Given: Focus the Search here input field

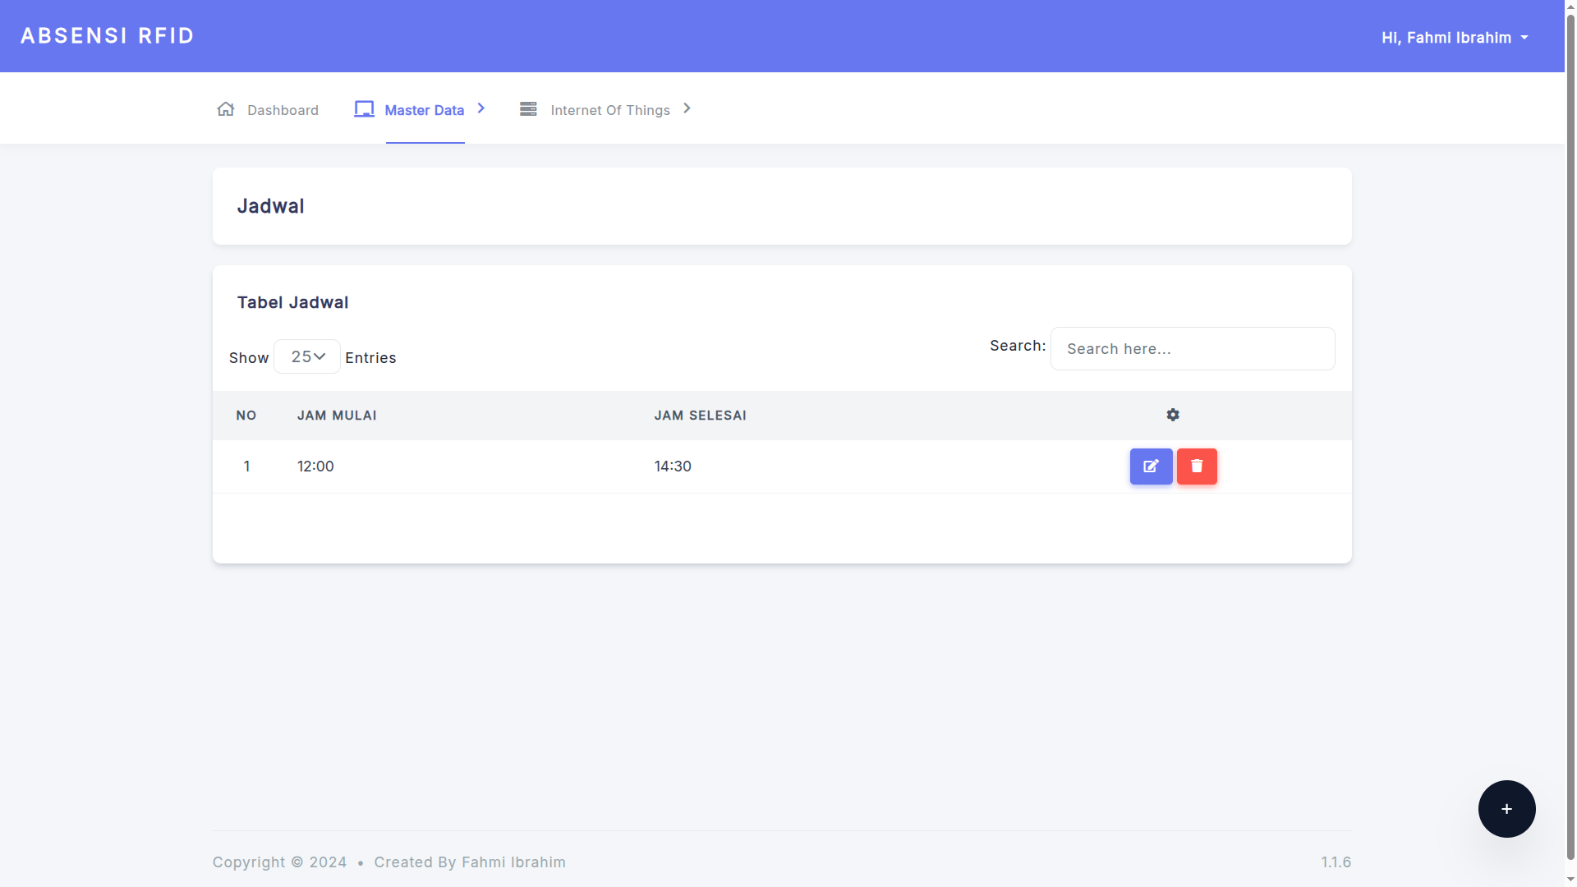Looking at the screenshot, I should point(1192,349).
